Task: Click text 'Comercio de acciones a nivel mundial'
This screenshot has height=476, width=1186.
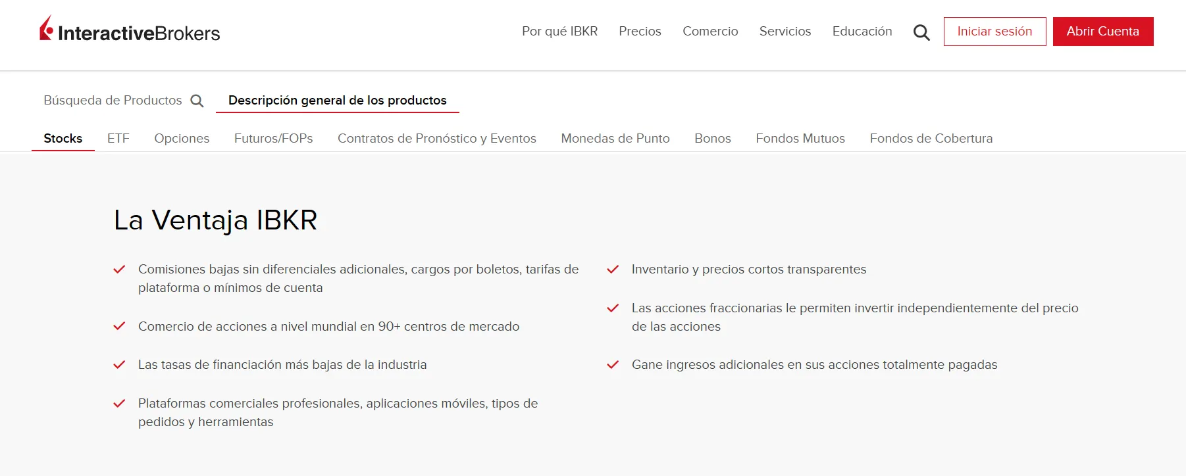Action: tap(247, 327)
